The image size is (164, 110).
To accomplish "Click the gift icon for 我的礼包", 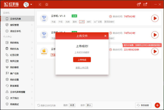I will [x=7, y=49].
